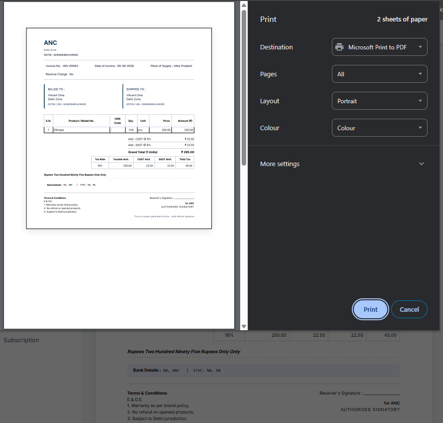Click the print preview scrollbar thumb
Viewport: 443px width, 423px height.
pos(244,88)
